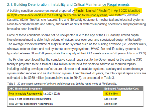Screen dimensions: 151x111
Task: Click the line starting "lifecycle investment to date"
Action: click(75, 39)
